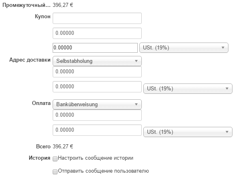The image size is (243, 184).
Task: Enable Настроить сообщение истории checkbox
Action: (55, 158)
